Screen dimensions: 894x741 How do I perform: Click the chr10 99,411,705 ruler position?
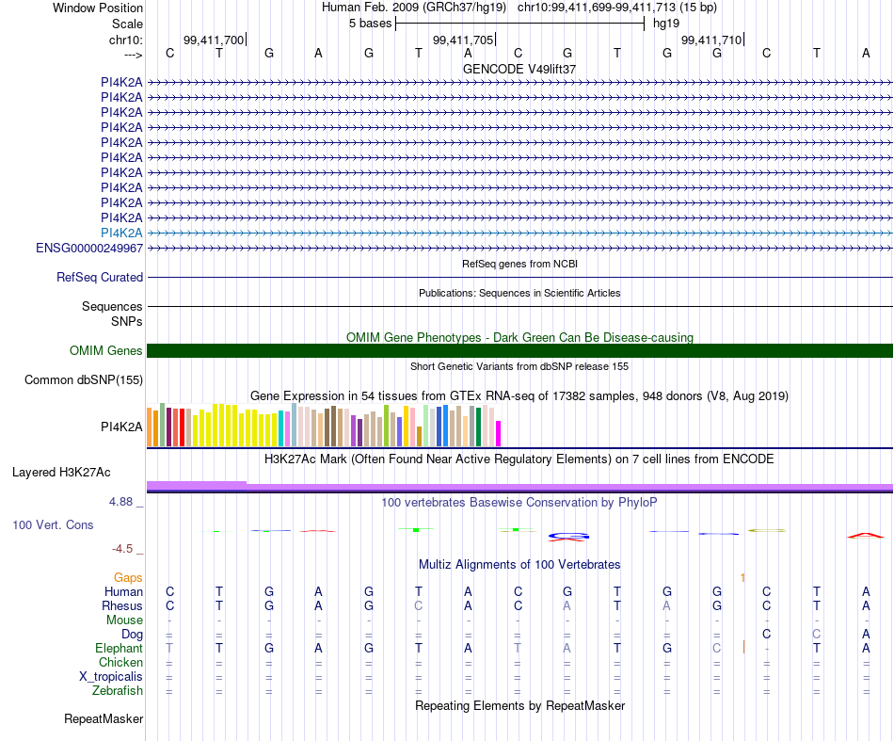coord(464,40)
